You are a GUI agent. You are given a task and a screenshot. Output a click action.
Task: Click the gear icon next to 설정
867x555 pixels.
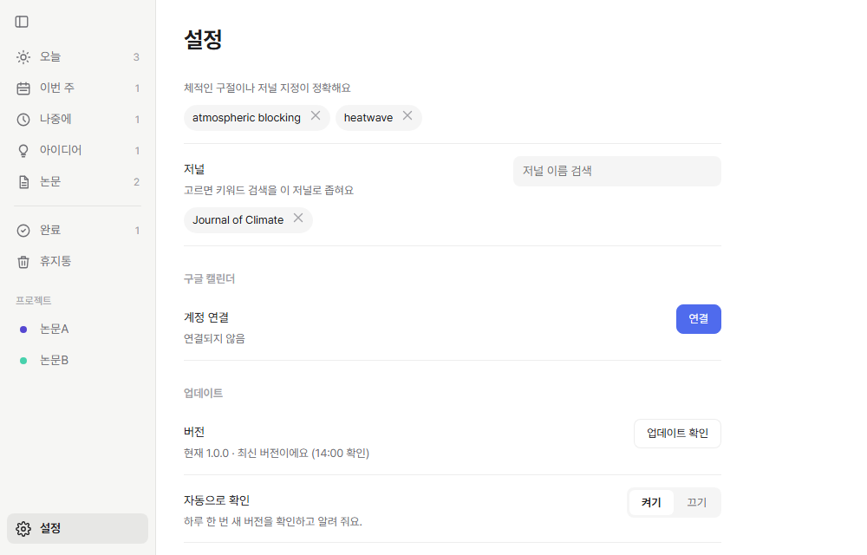pyautogui.click(x=23, y=528)
